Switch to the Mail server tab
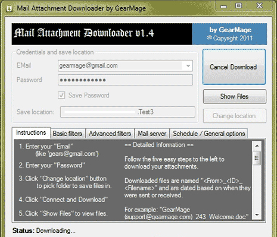 click(x=152, y=134)
